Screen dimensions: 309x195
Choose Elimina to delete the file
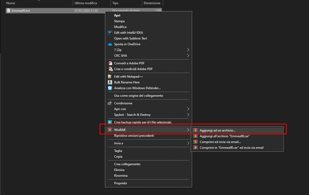tap(119, 170)
